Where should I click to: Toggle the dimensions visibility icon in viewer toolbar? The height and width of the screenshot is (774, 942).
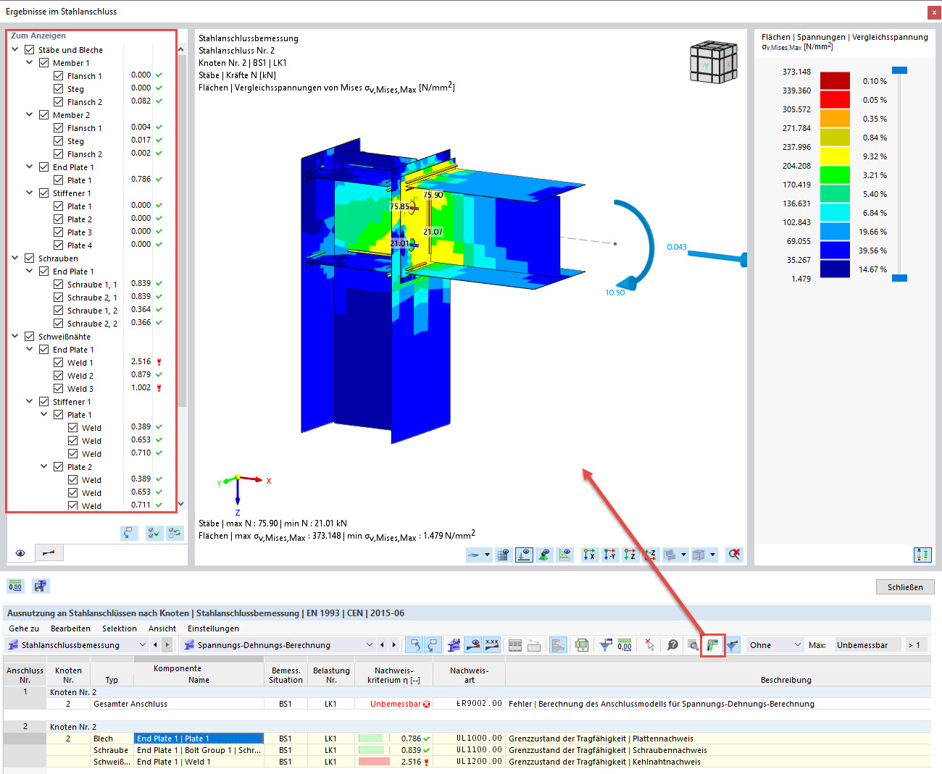pyautogui.click(x=564, y=555)
